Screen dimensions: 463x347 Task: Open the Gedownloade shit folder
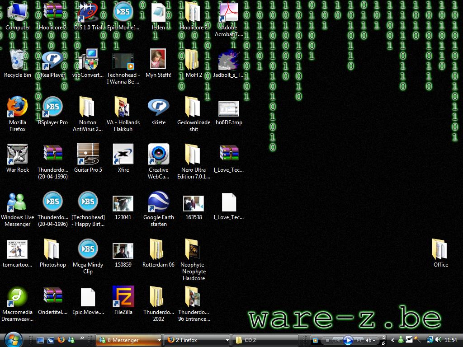(194, 113)
